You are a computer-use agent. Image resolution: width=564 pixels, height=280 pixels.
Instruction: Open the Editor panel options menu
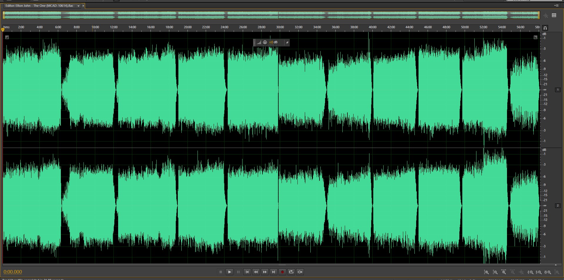tap(556, 6)
